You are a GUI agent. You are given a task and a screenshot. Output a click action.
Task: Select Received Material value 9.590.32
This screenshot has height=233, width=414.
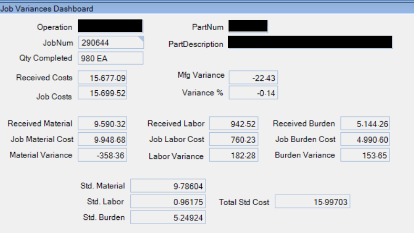click(102, 123)
